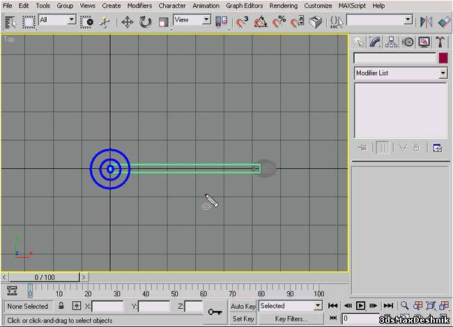Toggle the Selection Lock padlock
Viewport: 453px width, 327px height.
[61, 305]
